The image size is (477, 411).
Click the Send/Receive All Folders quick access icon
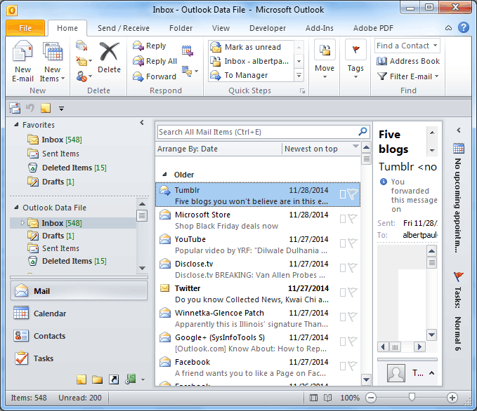tap(15, 108)
